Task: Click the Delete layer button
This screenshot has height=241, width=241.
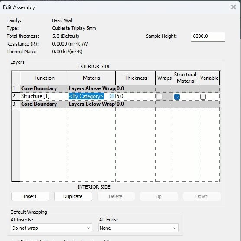Action: [x=116, y=196]
